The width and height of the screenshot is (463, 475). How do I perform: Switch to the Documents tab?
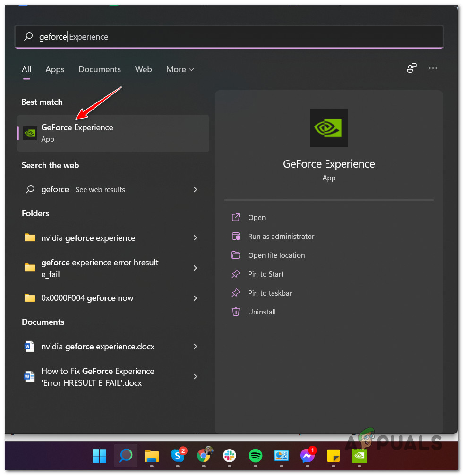click(100, 69)
